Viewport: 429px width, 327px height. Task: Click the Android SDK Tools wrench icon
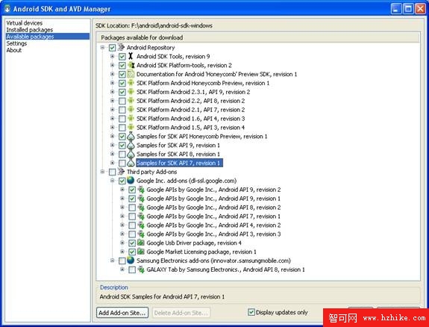(x=131, y=57)
